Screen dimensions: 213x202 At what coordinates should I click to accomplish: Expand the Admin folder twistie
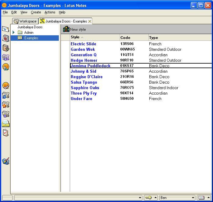[13, 33]
